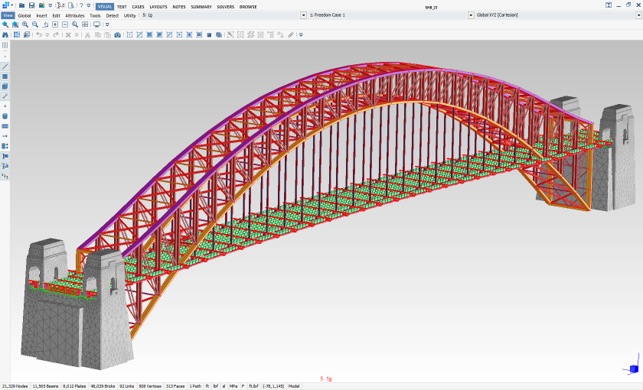The height and width of the screenshot is (390, 643).
Task: Click the zoom in magnifier icon
Action: click(25, 24)
